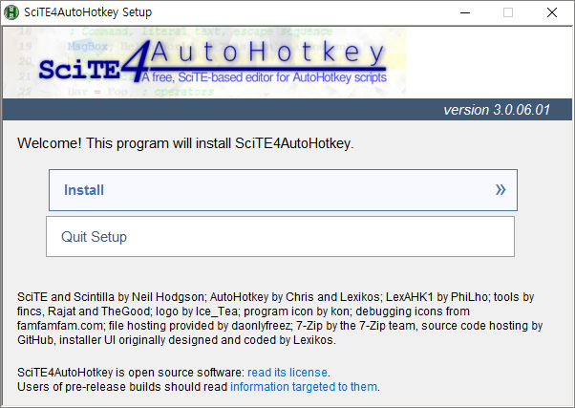The width and height of the screenshot is (575, 408).
Task: Click the SciTE4AutoHotkey title bar icon
Action: pyautogui.click(x=11, y=12)
